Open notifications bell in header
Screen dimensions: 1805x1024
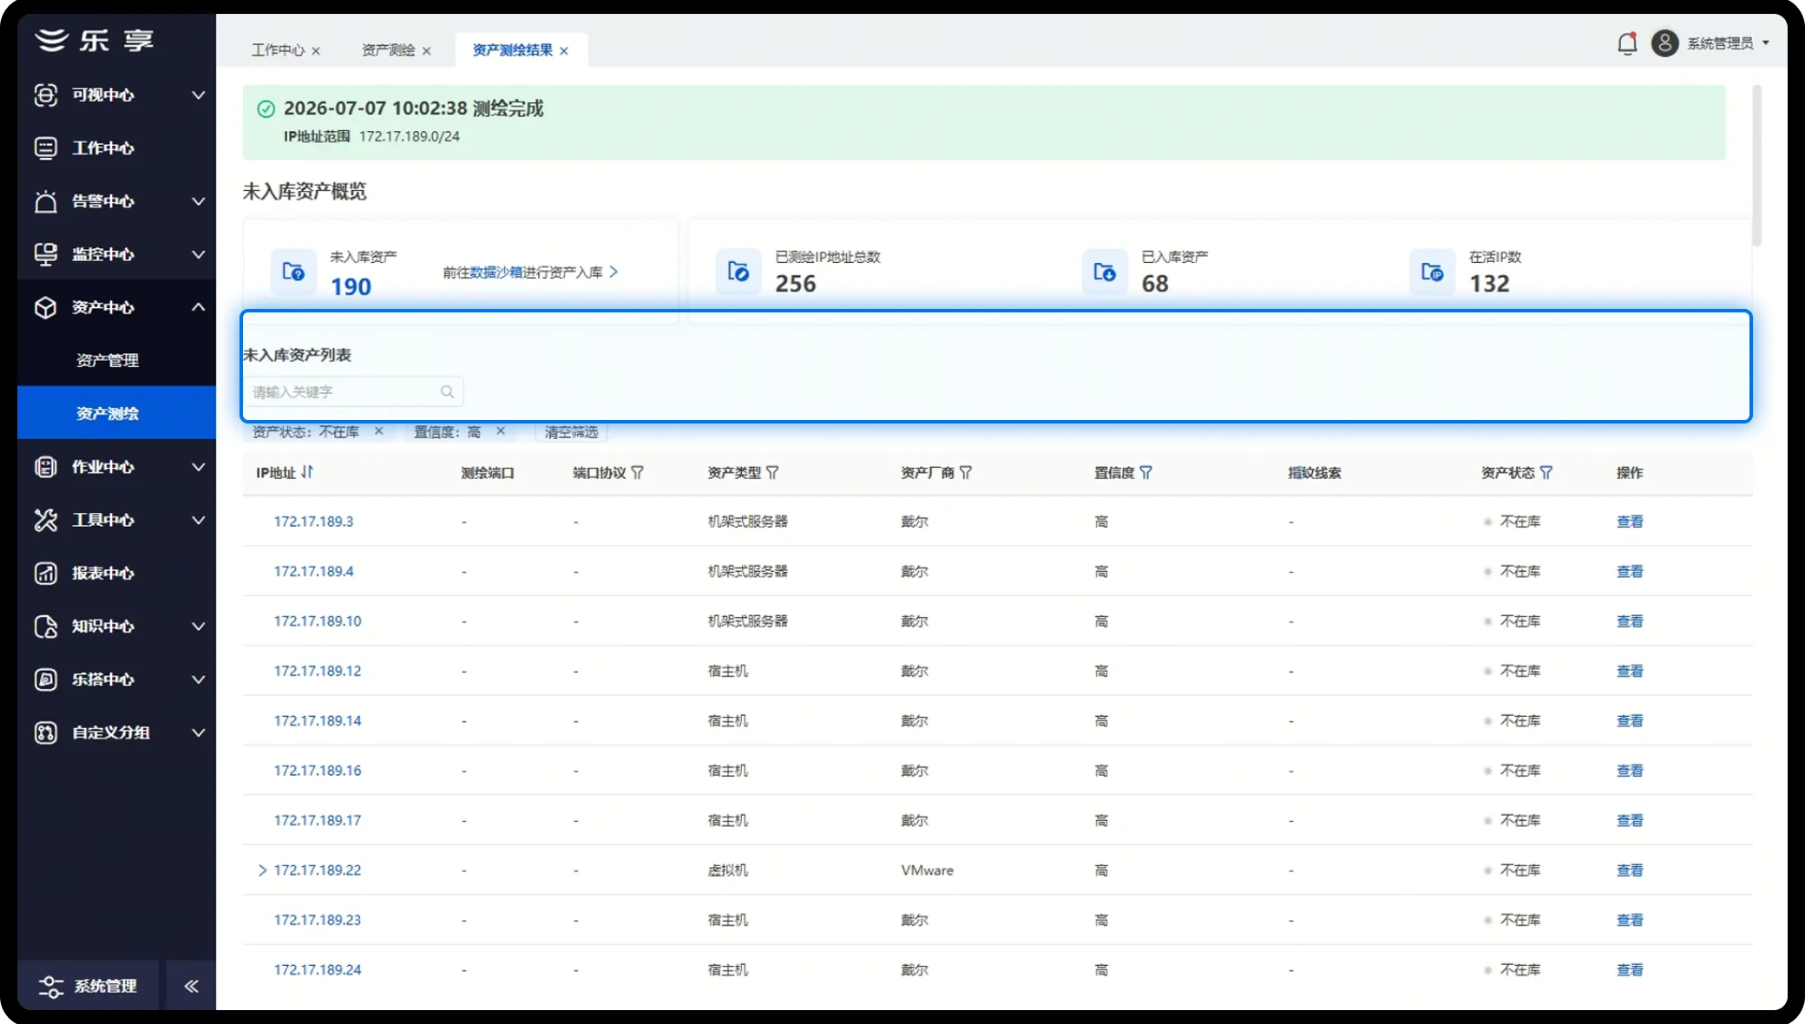pyautogui.click(x=1627, y=43)
